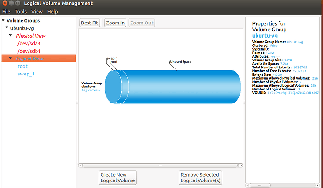Select the root logical volume in tree
This screenshot has height=188, width=323.
tap(22, 66)
